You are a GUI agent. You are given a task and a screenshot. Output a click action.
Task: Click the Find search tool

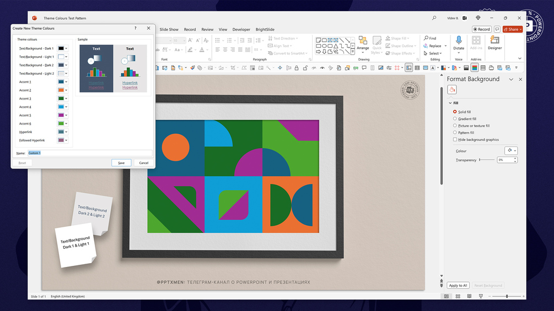pos(430,38)
